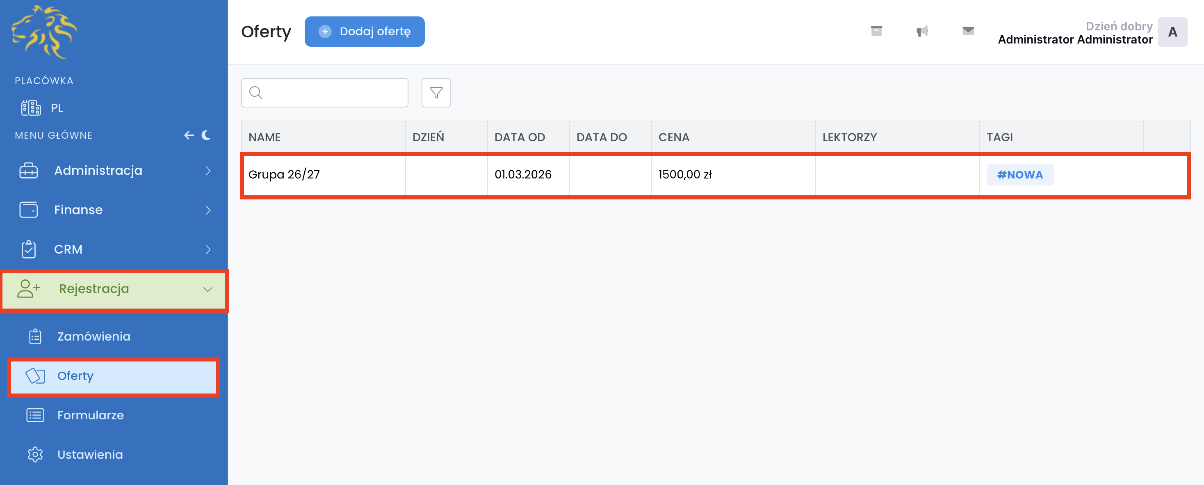The width and height of the screenshot is (1204, 485).
Task: Click the Dodaj ofertę button
Action: point(365,31)
